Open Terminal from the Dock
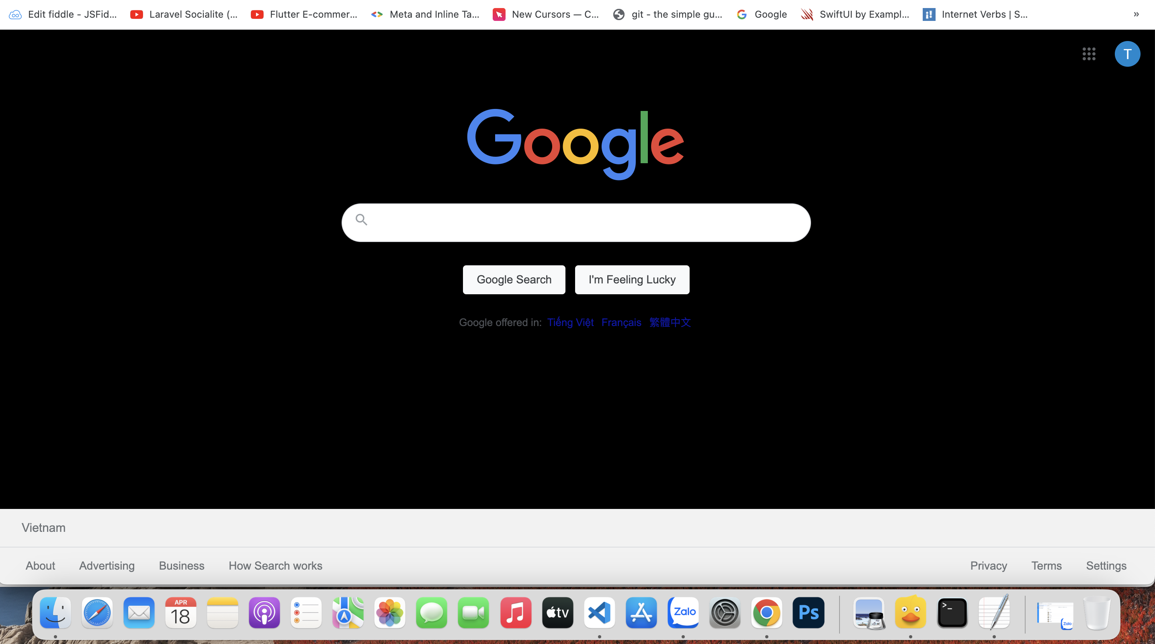Screen dimensions: 1155x644 tap(952, 612)
